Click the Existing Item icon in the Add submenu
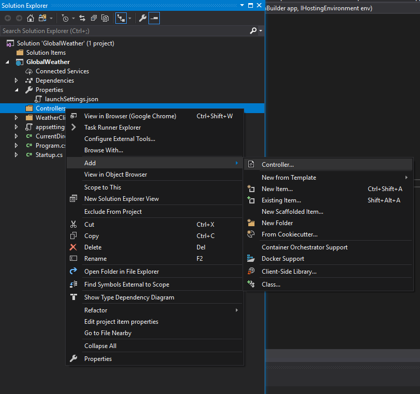 tap(251, 200)
